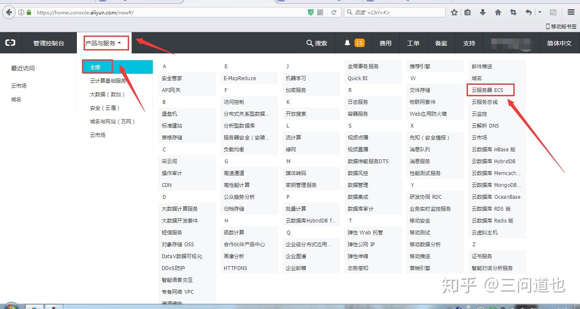The image size is (580, 309).
Task: Click the undo curved arrow icon
Action: coord(528,12)
